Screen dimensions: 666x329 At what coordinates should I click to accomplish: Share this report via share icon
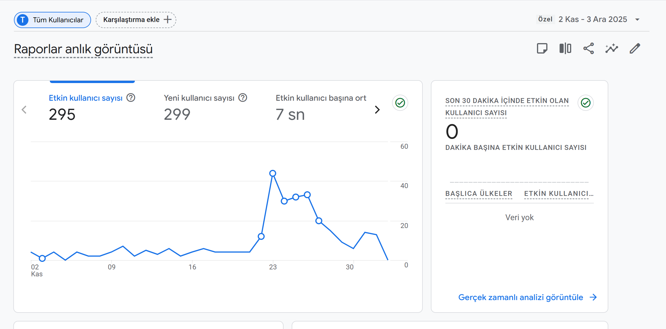(x=588, y=49)
